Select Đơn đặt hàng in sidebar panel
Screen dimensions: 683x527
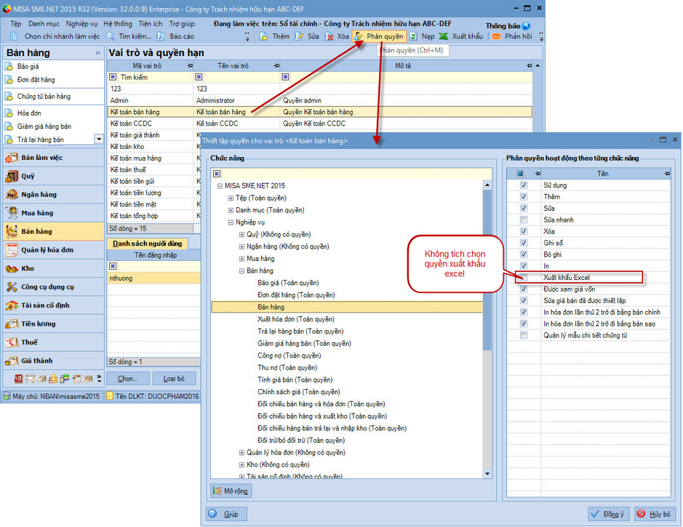tap(36, 80)
